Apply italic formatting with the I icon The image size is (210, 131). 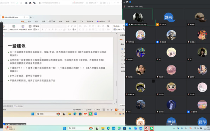[x=46, y=29]
